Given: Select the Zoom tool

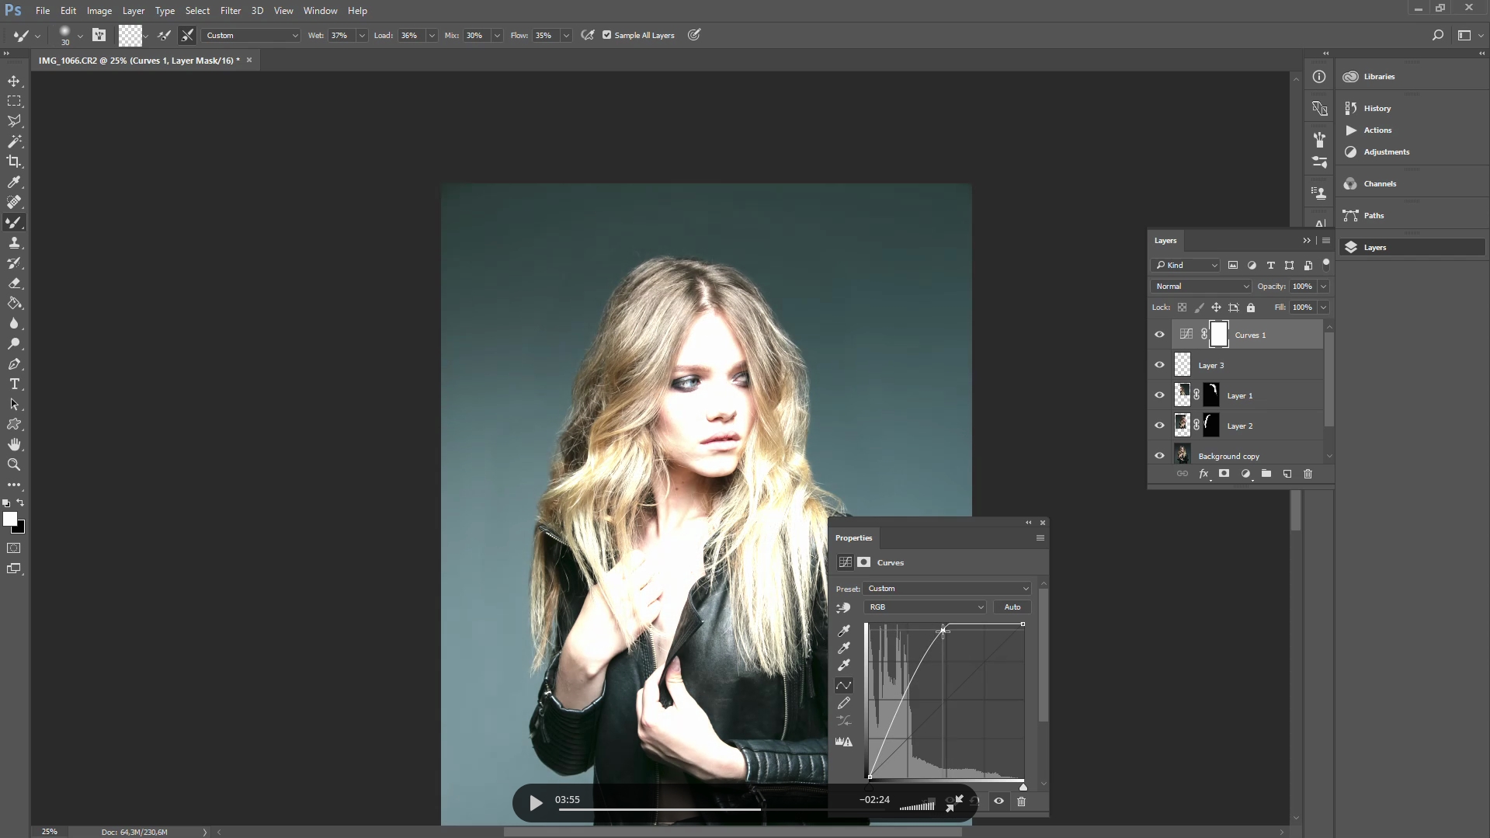Looking at the screenshot, I should click(14, 464).
